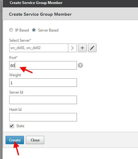Click the Hash Id input field
The width and height of the screenshot is (138, 159).
(x=43, y=117)
